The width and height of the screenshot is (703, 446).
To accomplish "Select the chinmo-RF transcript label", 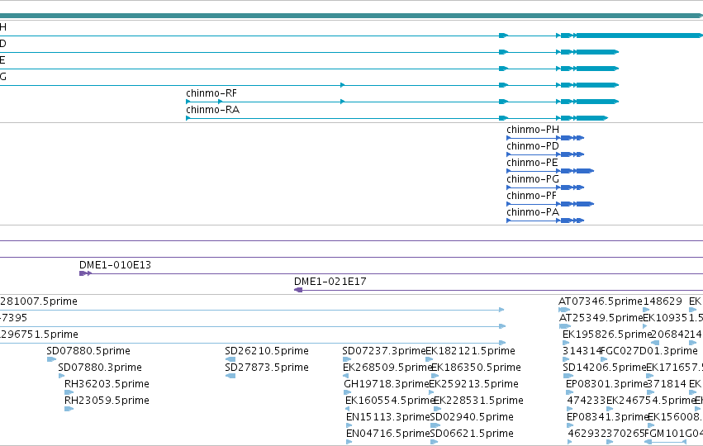I will (211, 93).
